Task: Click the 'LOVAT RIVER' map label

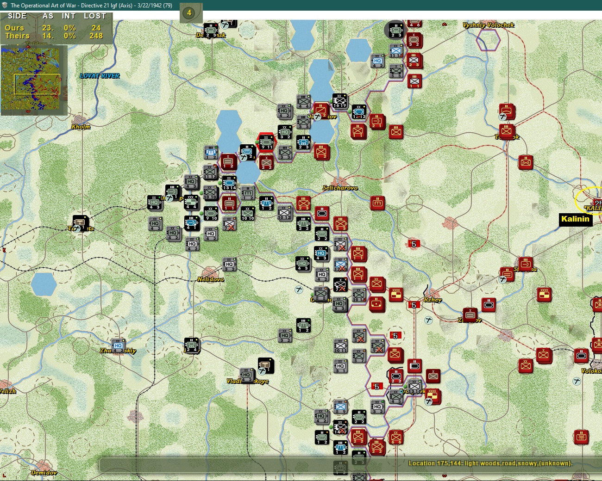Action: pyautogui.click(x=100, y=76)
